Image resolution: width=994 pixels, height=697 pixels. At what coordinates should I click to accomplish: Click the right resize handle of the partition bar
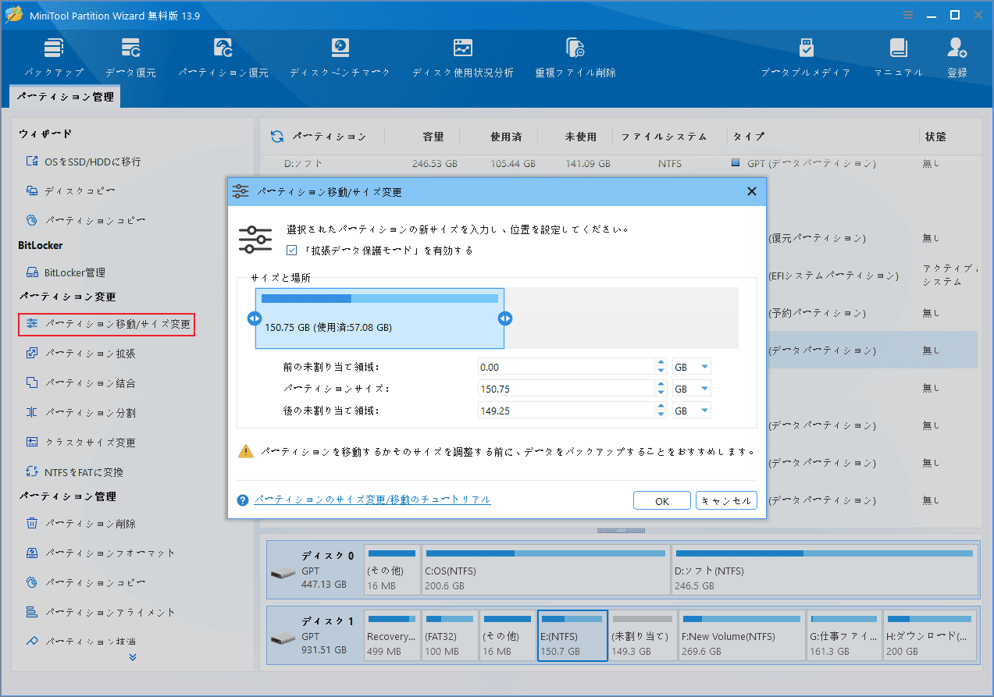[505, 318]
